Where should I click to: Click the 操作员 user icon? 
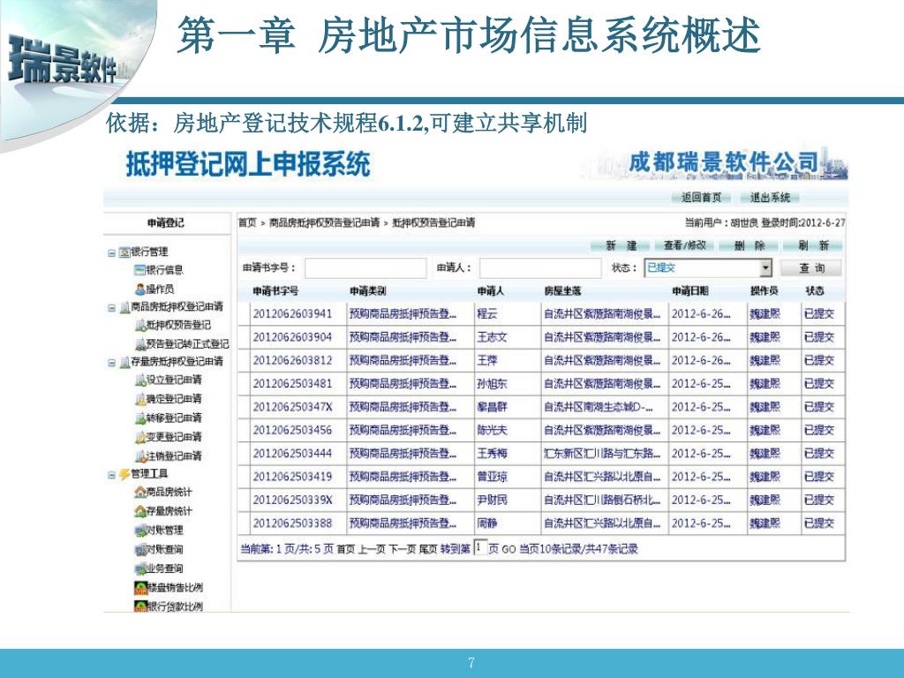[139, 289]
